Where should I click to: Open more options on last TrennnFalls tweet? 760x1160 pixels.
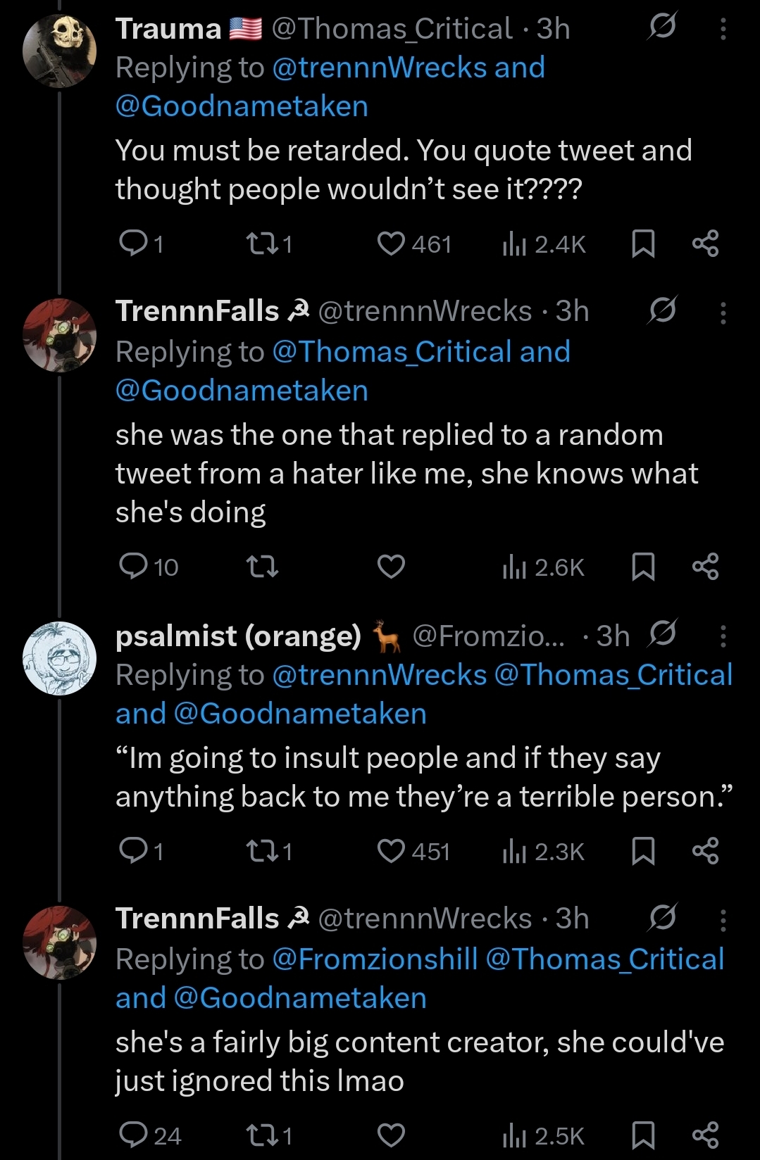(723, 920)
